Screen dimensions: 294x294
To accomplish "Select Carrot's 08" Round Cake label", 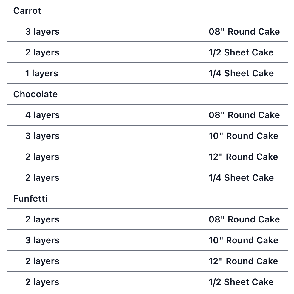I will point(244,32).
